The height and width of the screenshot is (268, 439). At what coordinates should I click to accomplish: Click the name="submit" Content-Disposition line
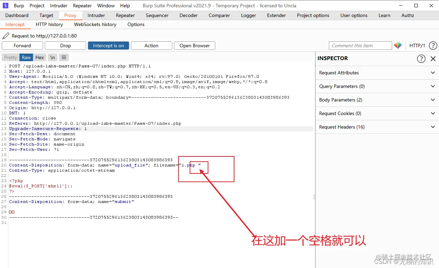(x=72, y=202)
